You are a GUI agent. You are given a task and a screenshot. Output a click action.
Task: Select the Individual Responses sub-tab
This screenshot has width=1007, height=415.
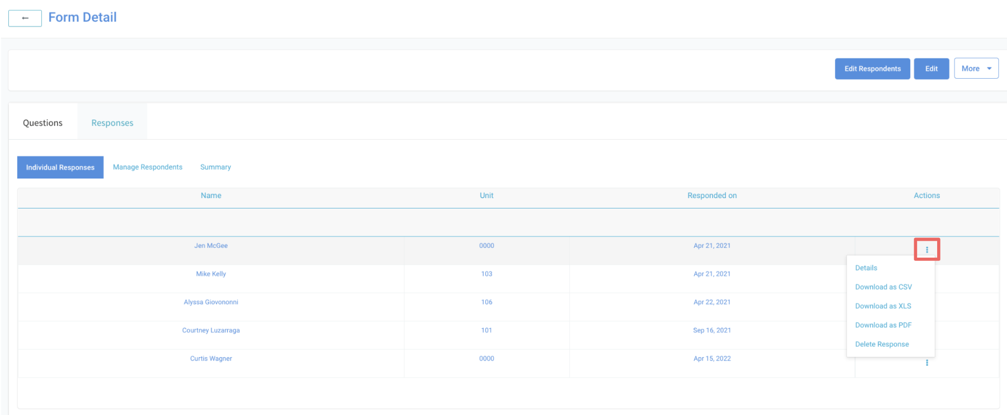coord(60,167)
